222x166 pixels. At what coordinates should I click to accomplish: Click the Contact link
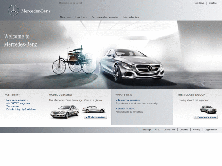213,3
